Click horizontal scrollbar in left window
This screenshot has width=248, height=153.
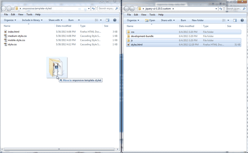pyautogui.click(x=59, y=149)
